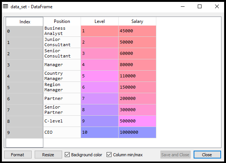Sort by the Position column header

[62, 21]
